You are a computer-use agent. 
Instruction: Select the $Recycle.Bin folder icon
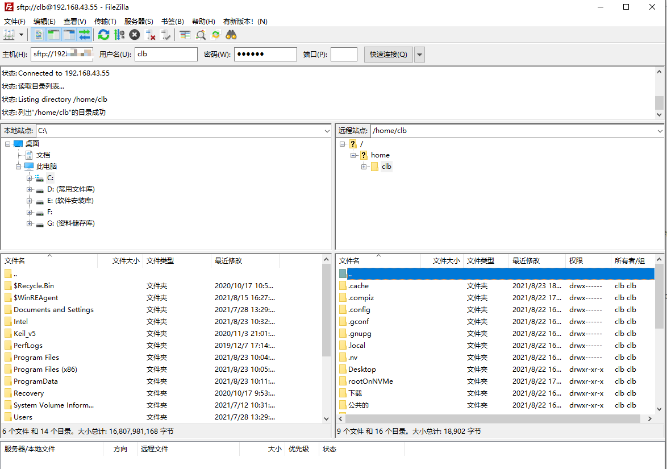(8, 286)
